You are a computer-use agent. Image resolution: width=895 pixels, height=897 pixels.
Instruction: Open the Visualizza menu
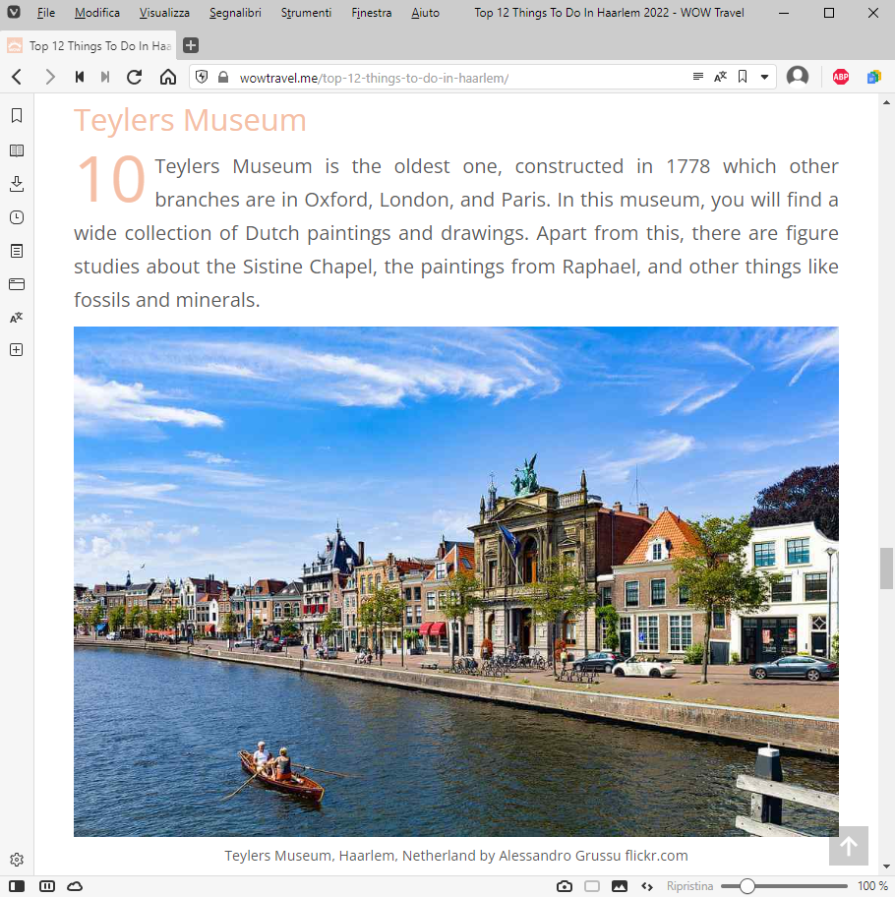click(164, 13)
